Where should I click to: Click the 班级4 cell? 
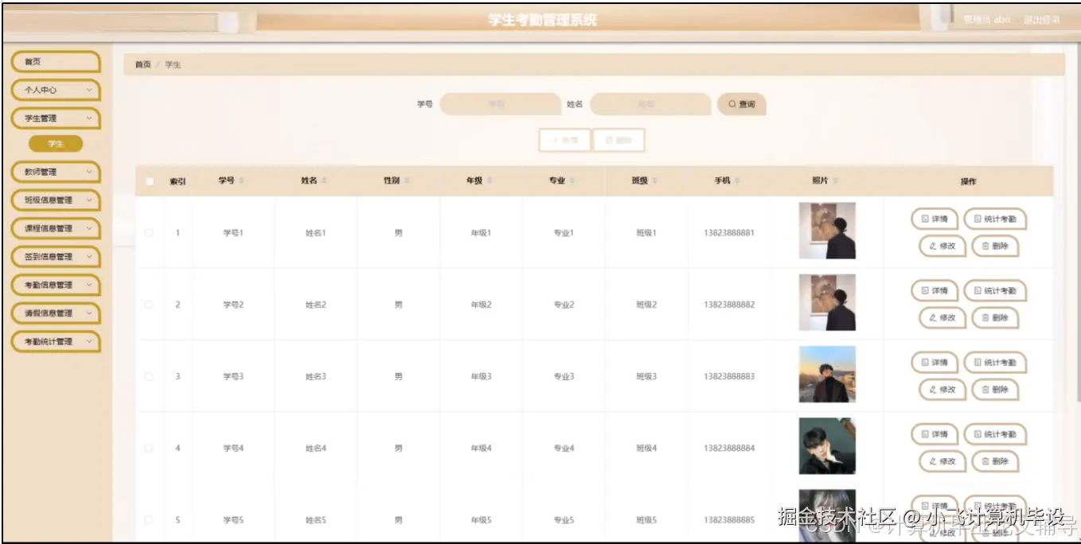[x=646, y=448]
